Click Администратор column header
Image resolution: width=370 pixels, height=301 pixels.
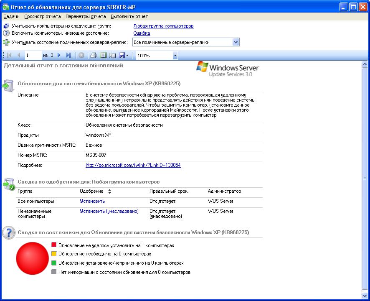point(224,191)
